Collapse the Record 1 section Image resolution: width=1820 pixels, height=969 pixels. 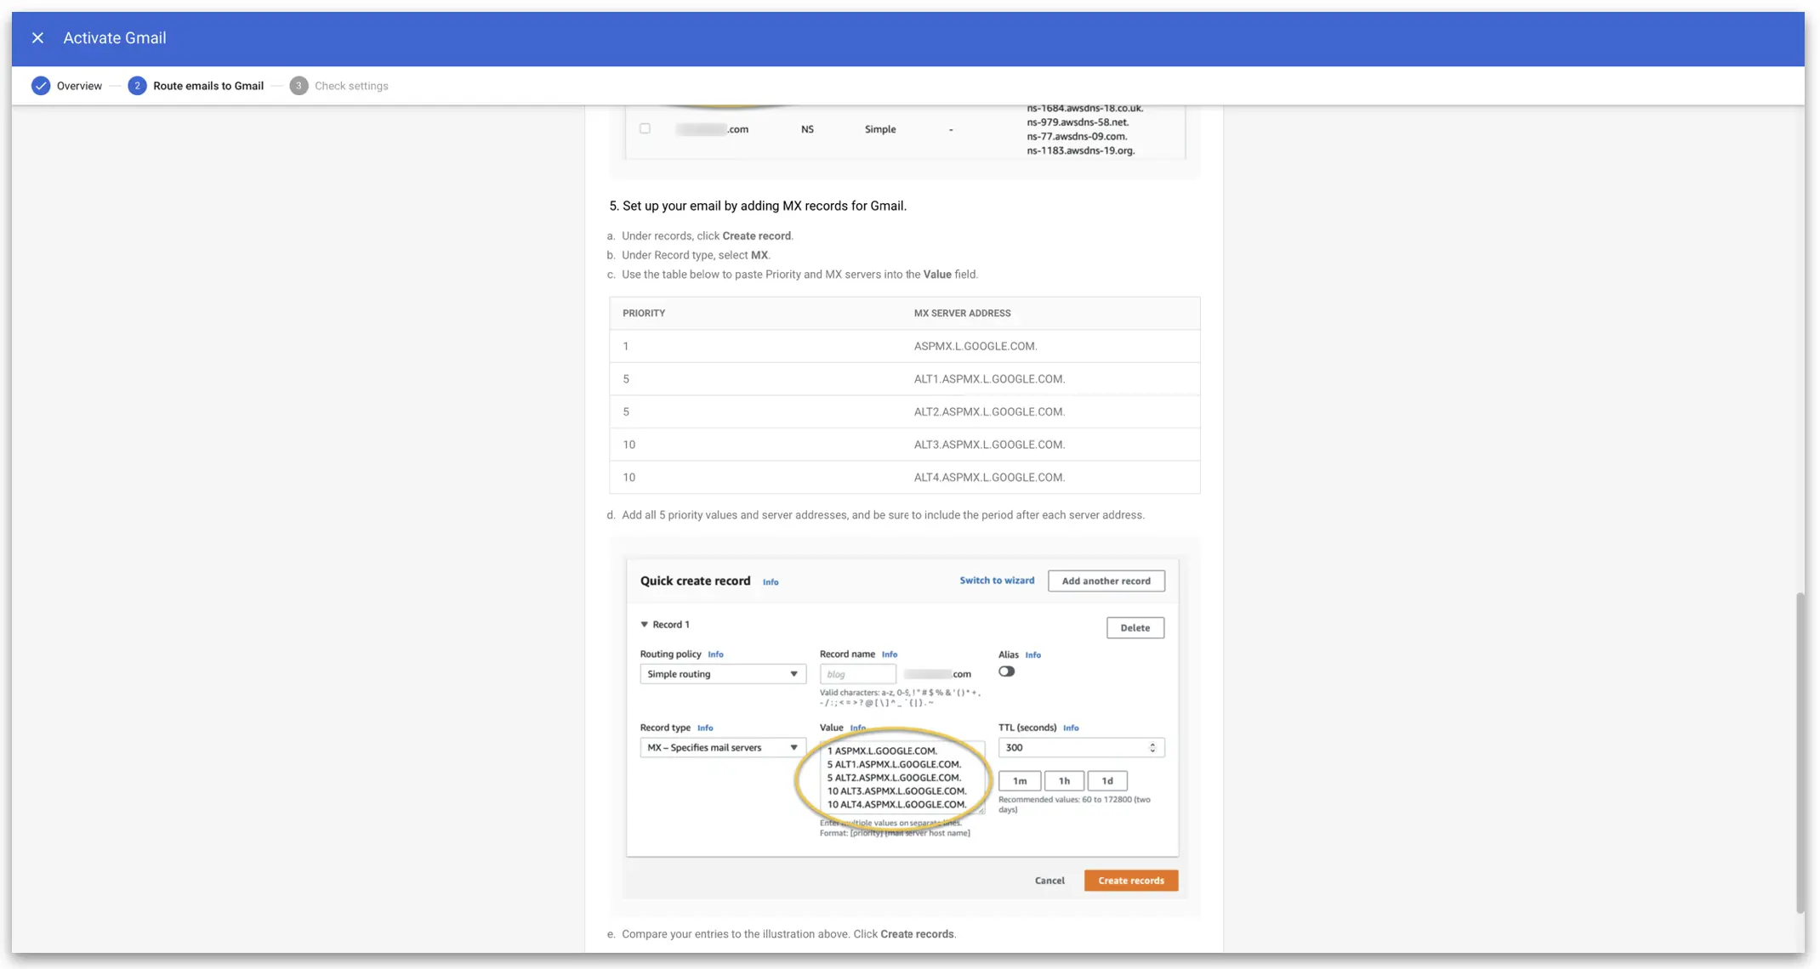[x=645, y=625]
